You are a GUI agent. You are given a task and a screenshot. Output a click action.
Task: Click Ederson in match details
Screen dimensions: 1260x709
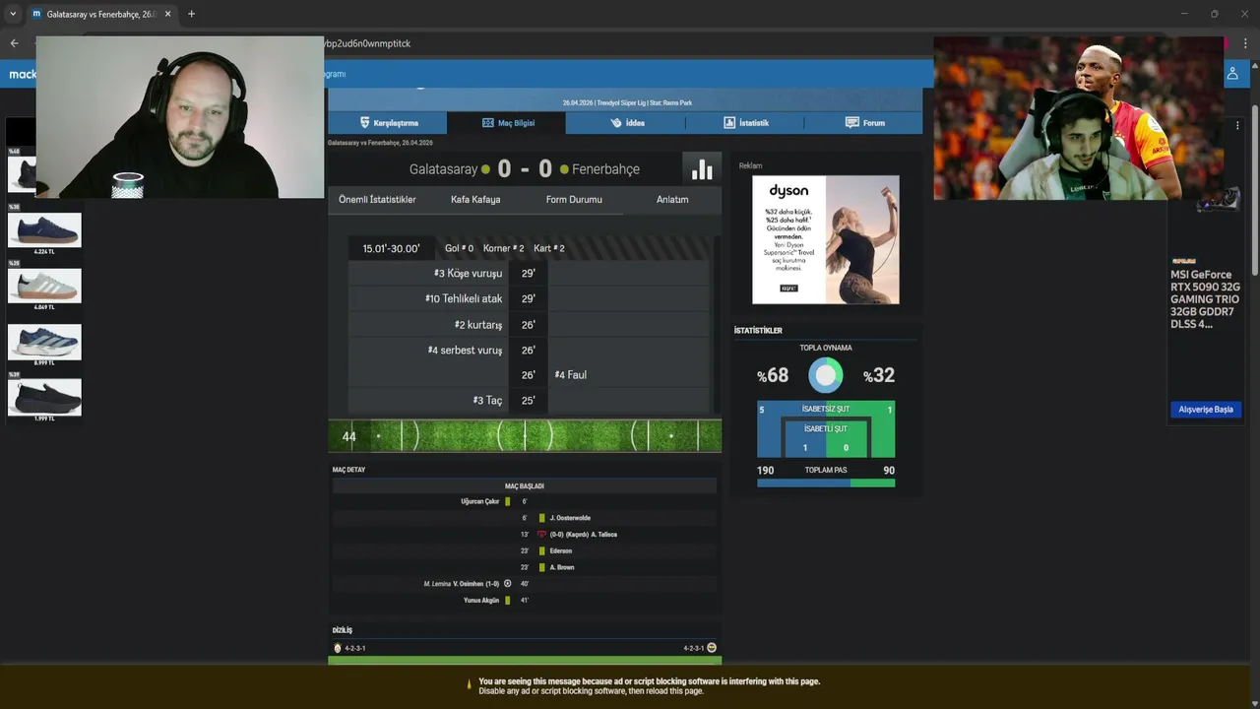(x=561, y=551)
